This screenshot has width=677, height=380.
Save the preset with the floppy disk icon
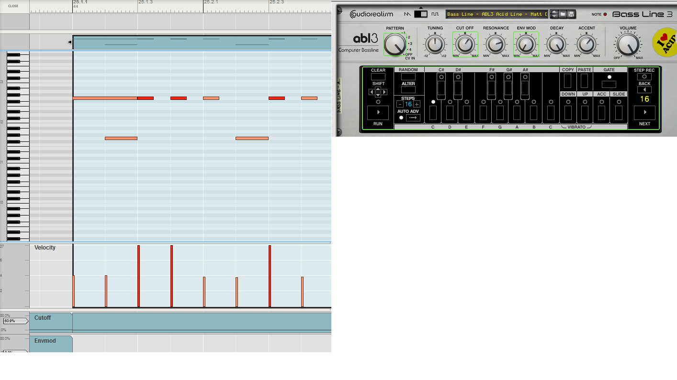(571, 14)
